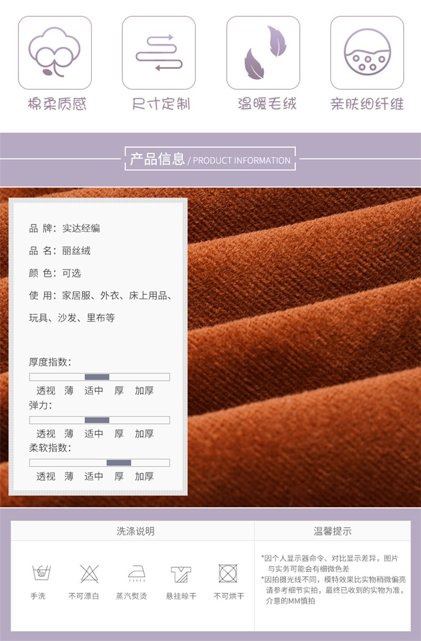Click the do not tumble dry icon
Screen dimensions: 421x641
pos(228,573)
